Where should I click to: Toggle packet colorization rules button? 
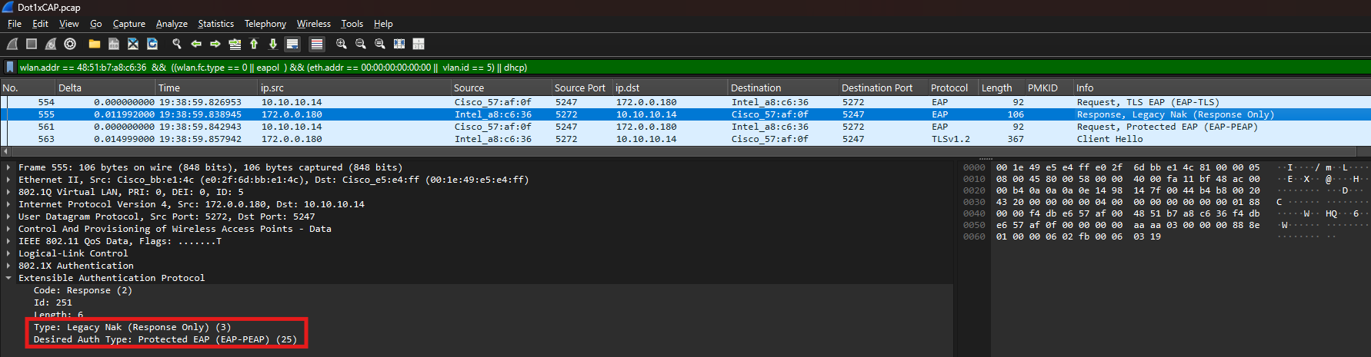coord(316,44)
